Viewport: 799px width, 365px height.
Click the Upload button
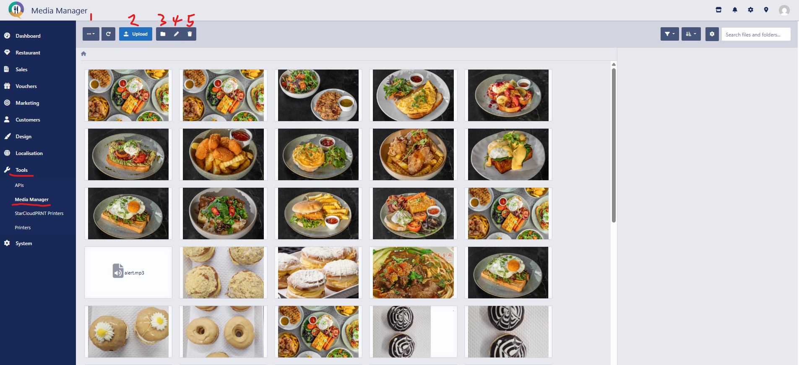pos(135,34)
